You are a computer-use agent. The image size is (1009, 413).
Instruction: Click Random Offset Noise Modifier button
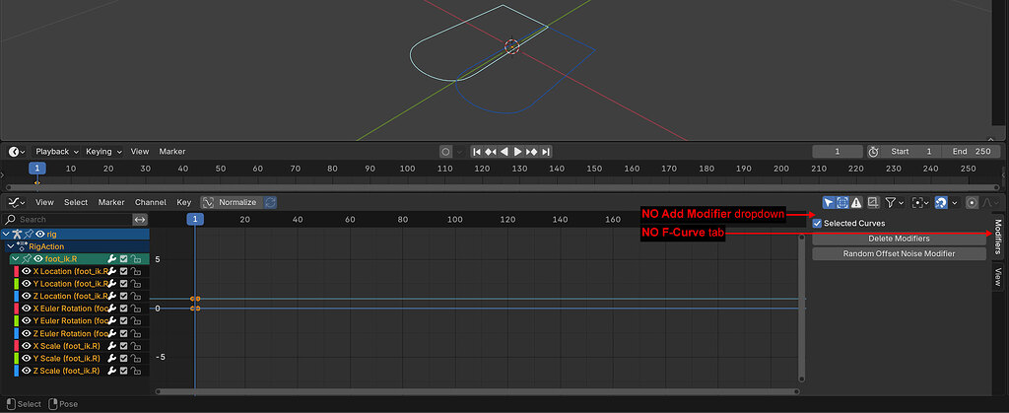[x=899, y=253]
